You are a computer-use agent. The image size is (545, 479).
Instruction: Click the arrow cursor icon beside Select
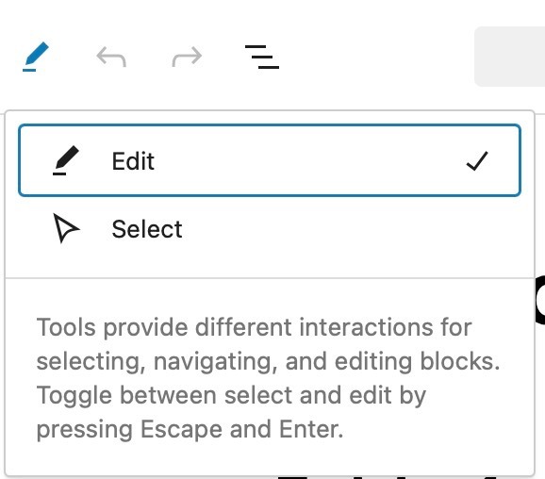tap(66, 228)
